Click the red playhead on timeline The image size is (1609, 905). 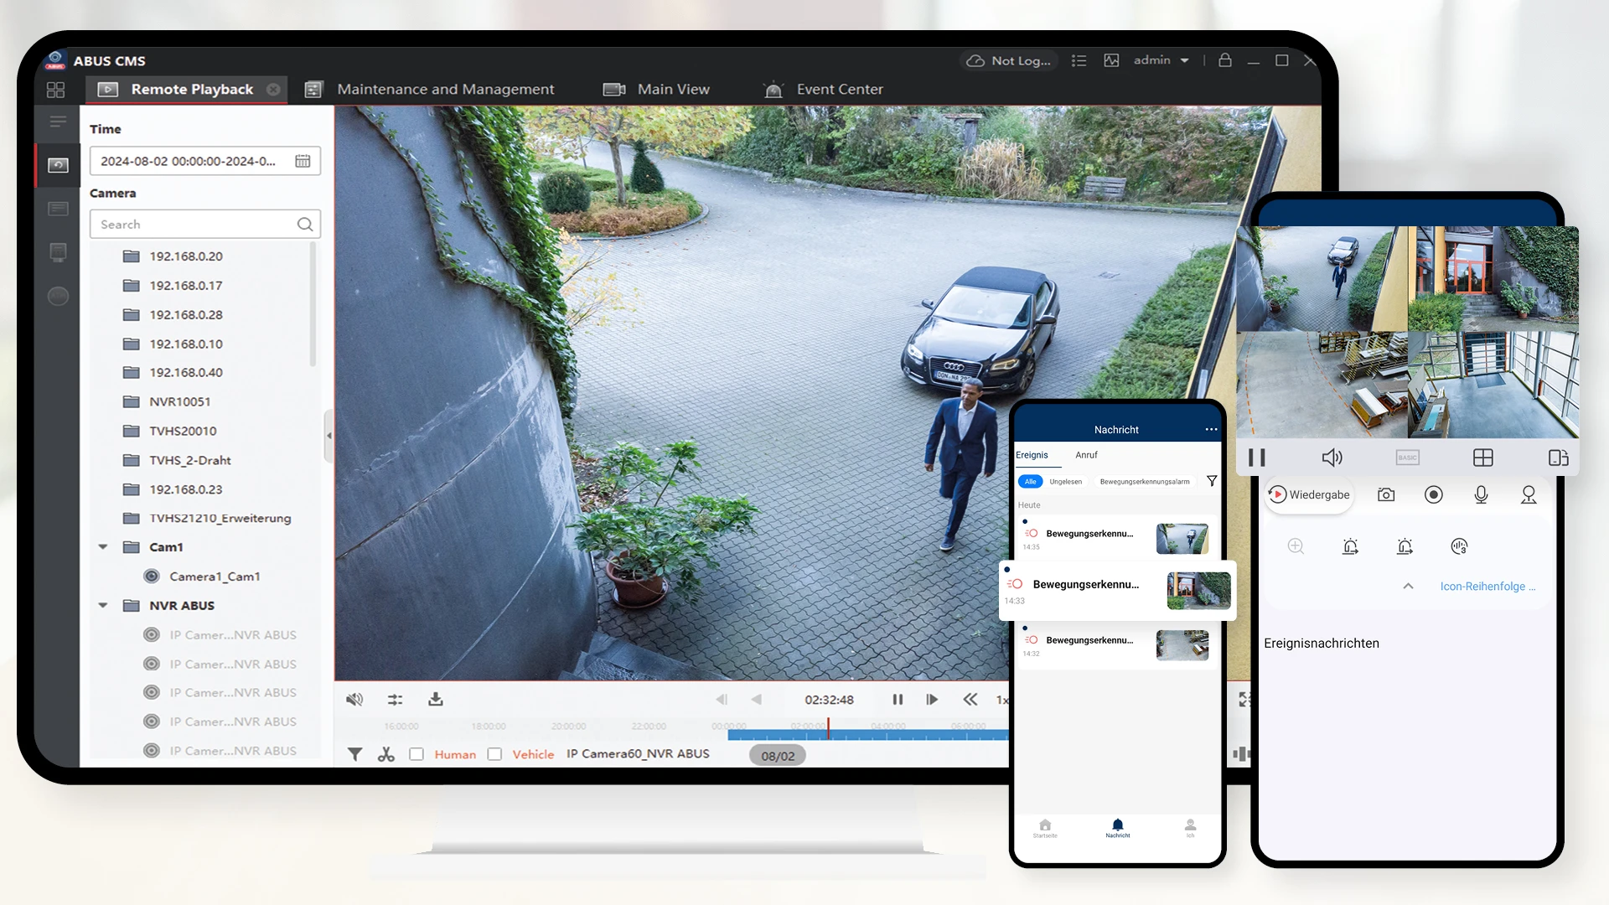pyautogui.click(x=828, y=727)
